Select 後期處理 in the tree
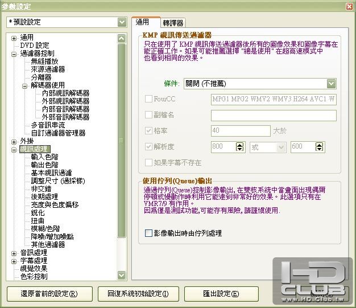Image resolution: width=356 pixels, height=308 pixels. pyautogui.click(x=44, y=197)
